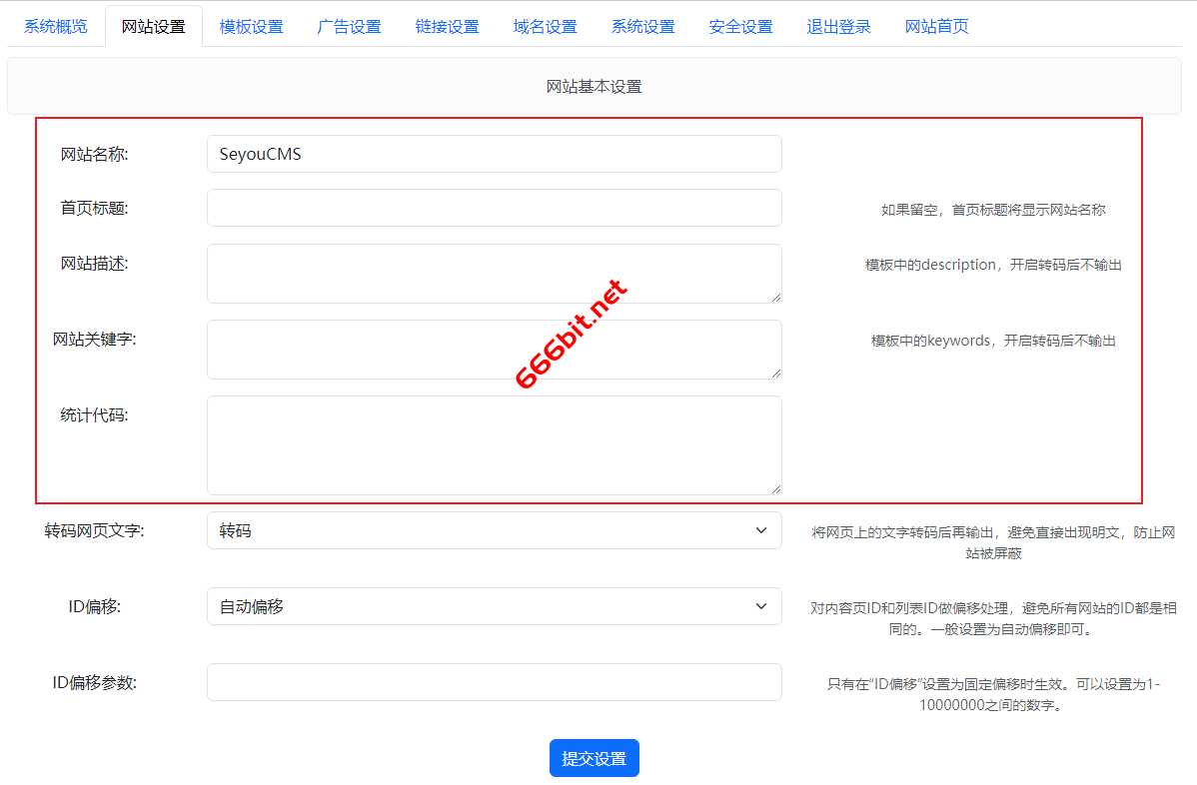The height and width of the screenshot is (785, 1197).
Task: Open the ID偏移 dropdown
Action: [x=494, y=606]
